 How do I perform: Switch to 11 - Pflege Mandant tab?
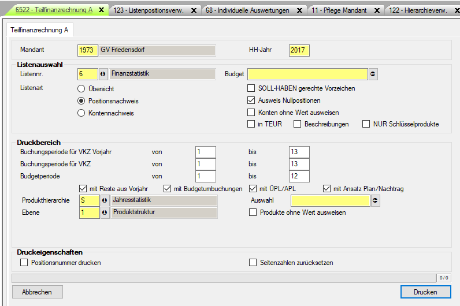point(339,10)
